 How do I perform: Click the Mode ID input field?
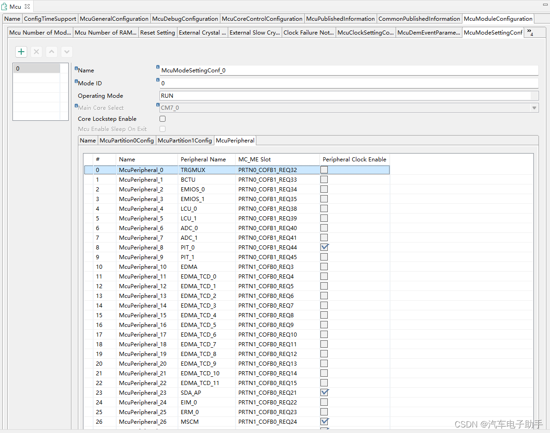(349, 83)
